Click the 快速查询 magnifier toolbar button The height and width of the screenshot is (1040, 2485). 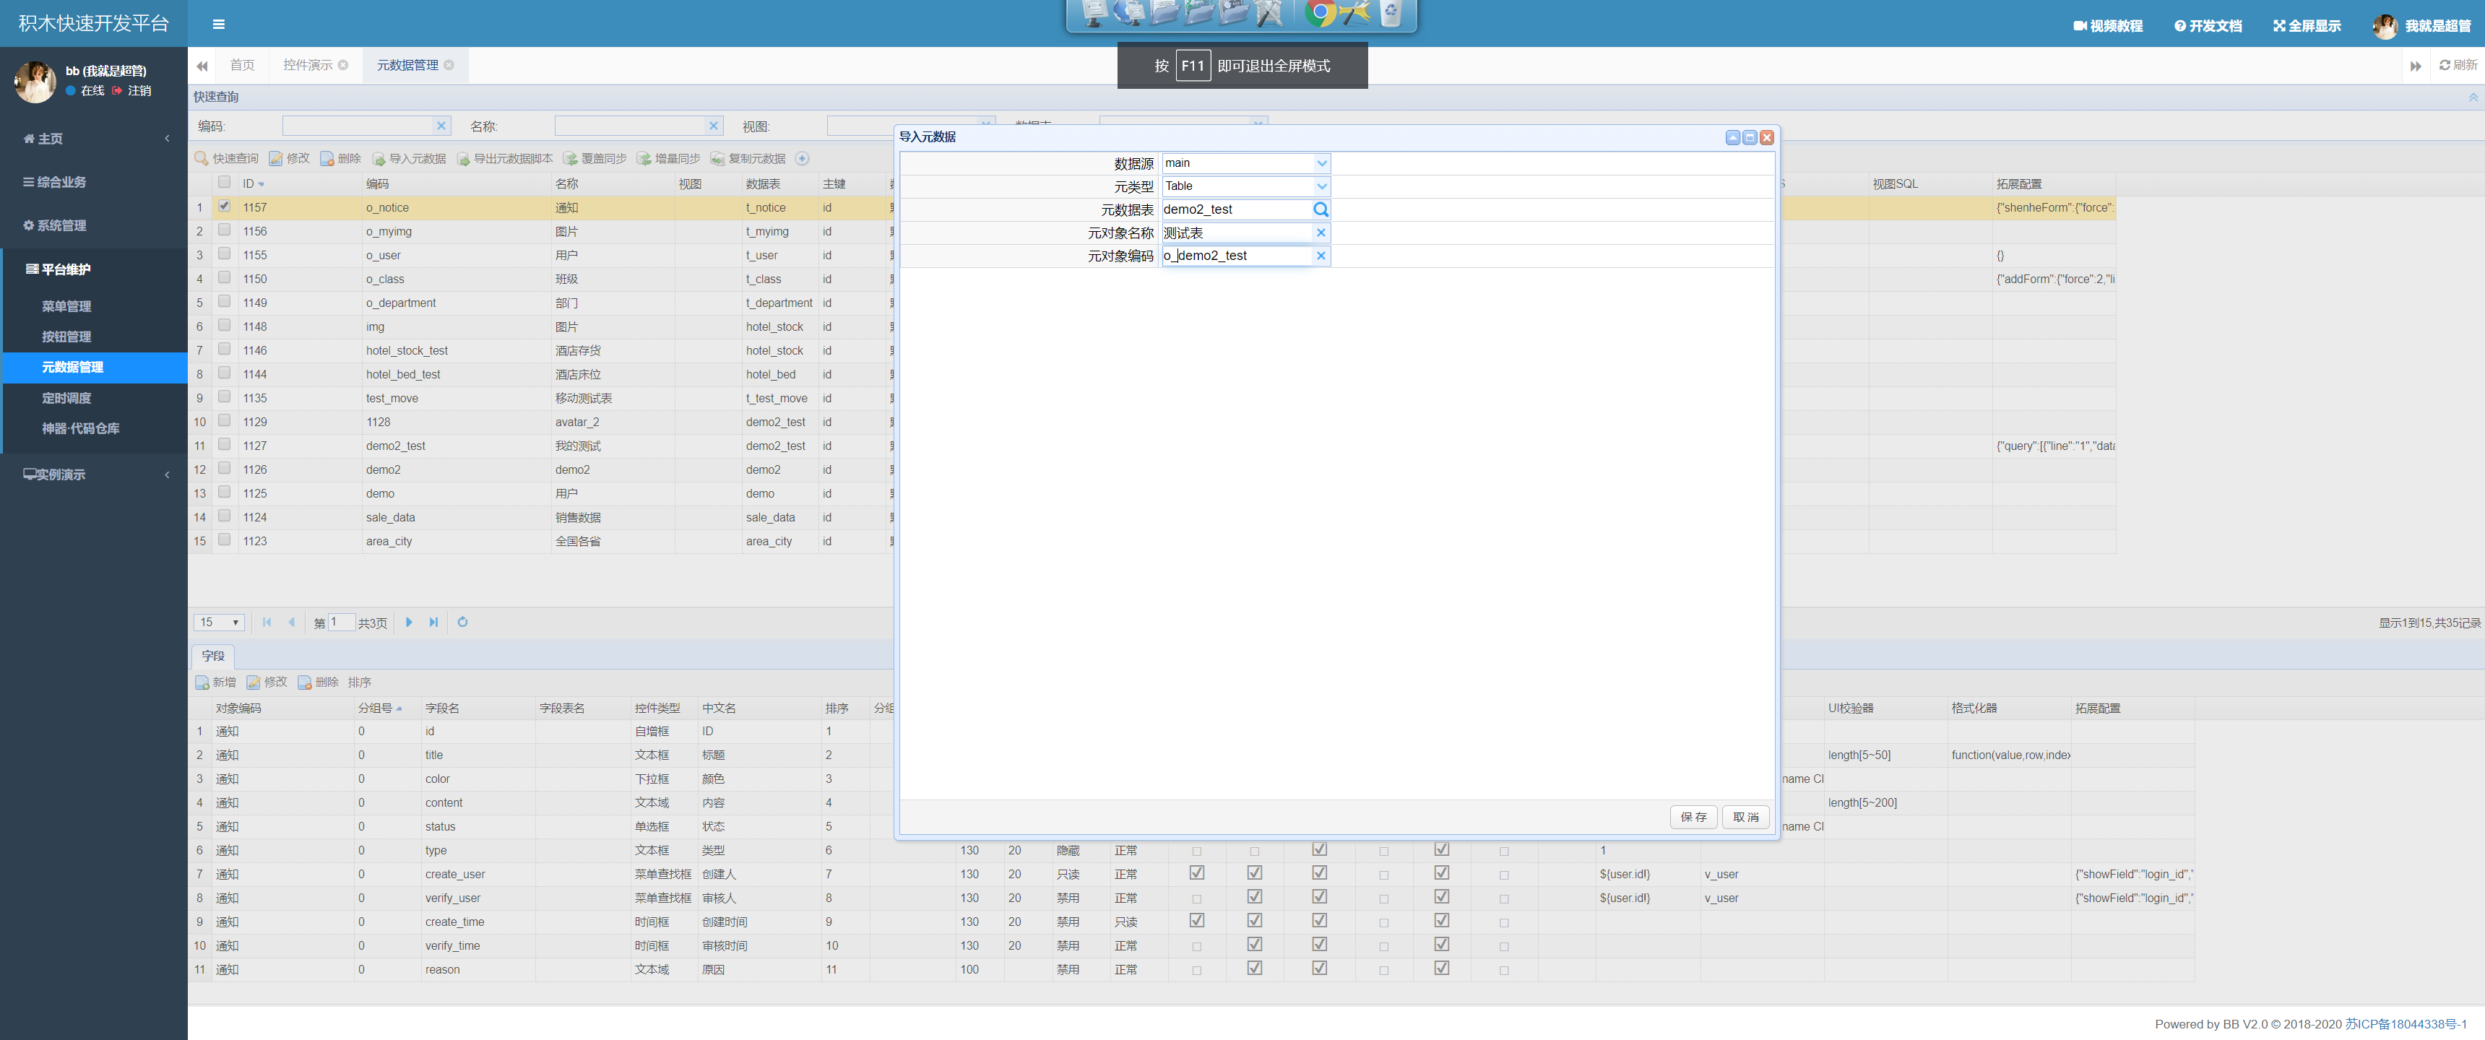click(x=227, y=158)
